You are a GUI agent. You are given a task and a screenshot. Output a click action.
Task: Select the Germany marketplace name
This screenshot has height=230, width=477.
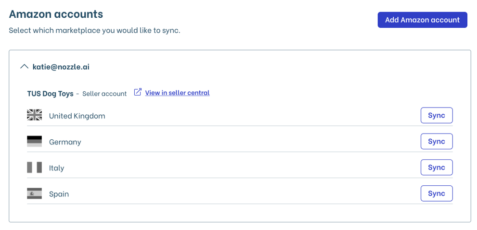[x=65, y=142]
